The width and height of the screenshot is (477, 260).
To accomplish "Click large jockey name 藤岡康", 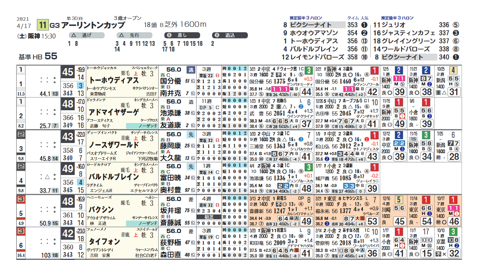I will click(170, 146).
